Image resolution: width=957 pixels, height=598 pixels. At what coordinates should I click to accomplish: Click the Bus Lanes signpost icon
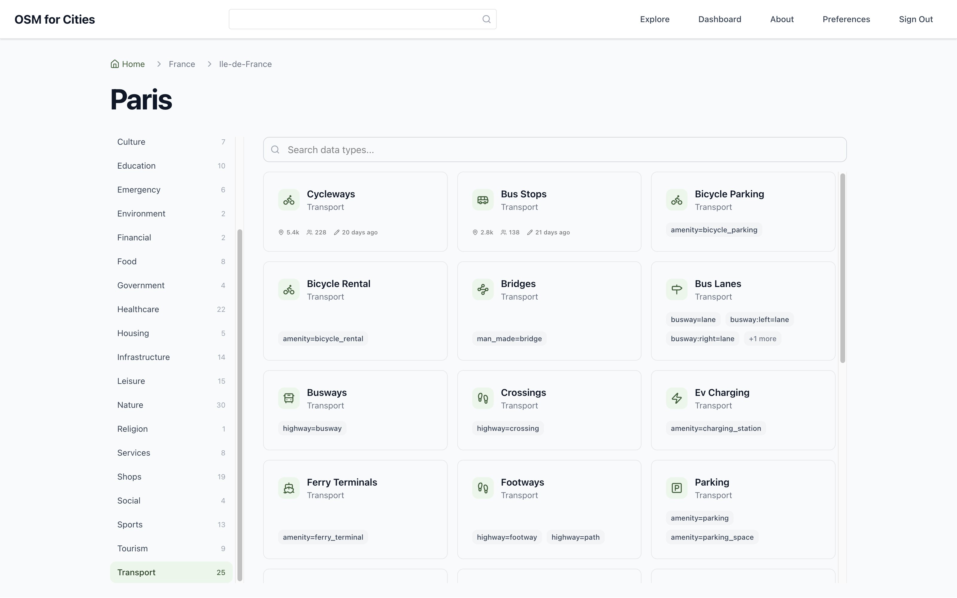pos(676,289)
